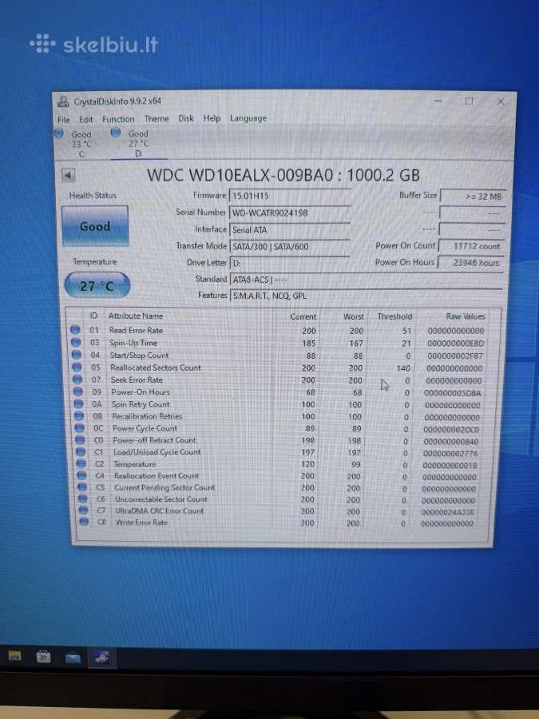Open the Theme menu
Image resolution: width=539 pixels, height=719 pixels.
tap(157, 119)
